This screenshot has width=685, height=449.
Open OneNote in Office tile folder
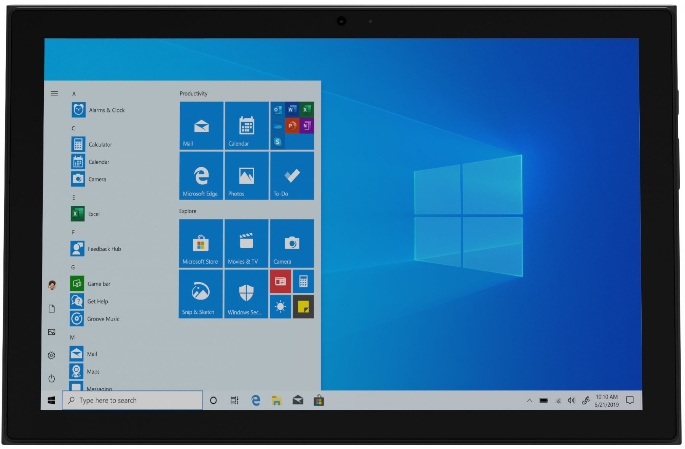click(306, 126)
